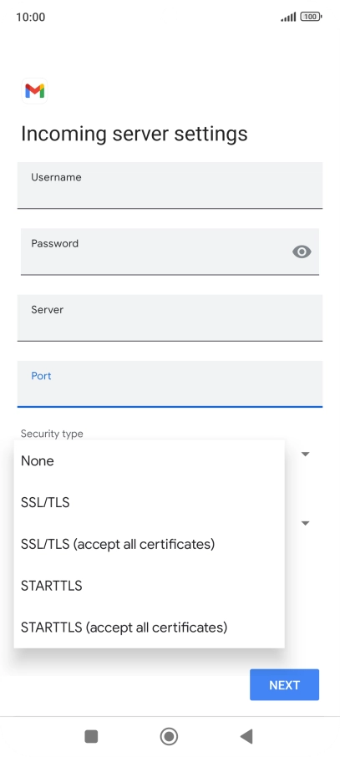
Task: Focus the Username input field
Action: point(170,185)
